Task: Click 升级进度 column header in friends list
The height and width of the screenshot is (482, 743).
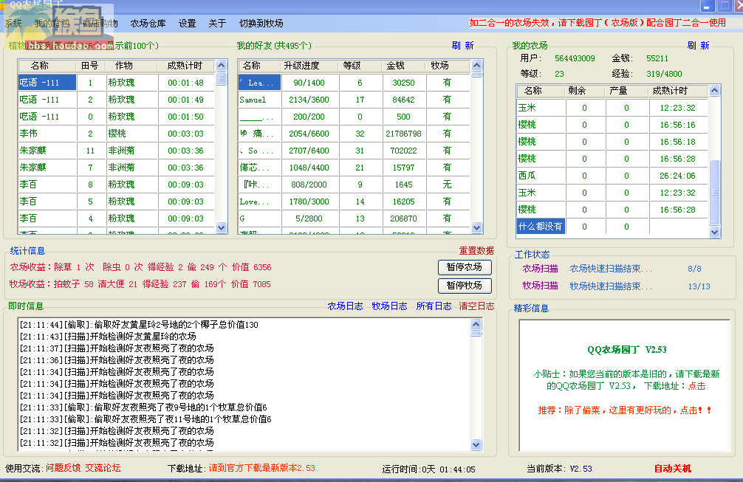Action: pos(309,66)
